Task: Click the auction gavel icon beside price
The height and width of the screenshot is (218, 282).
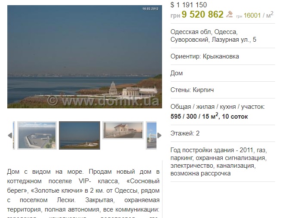Action: coord(229,14)
